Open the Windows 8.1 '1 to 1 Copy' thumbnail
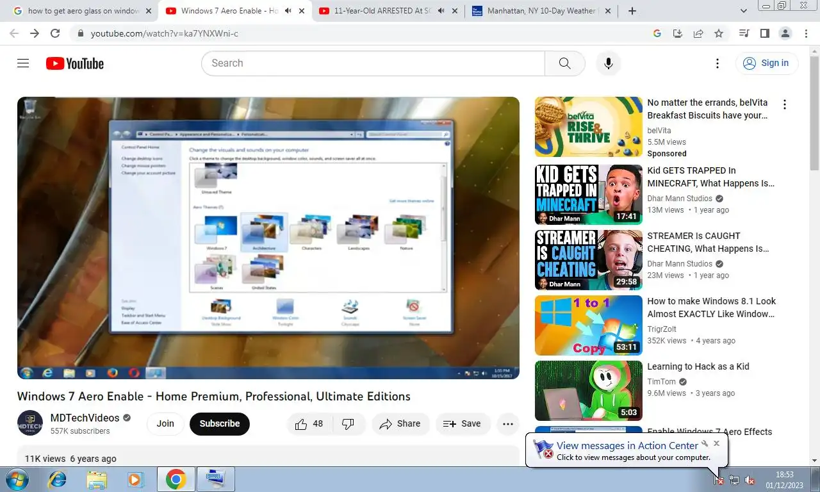820x492 pixels. (x=589, y=325)
